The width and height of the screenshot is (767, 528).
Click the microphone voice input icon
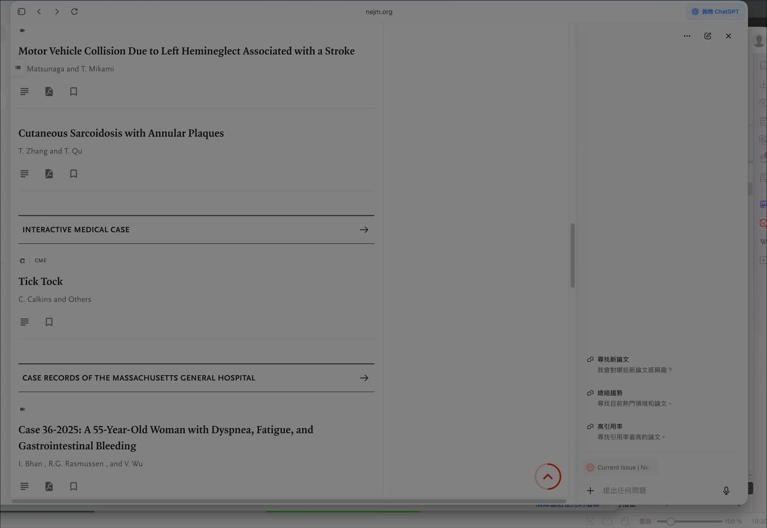[726, 491]
